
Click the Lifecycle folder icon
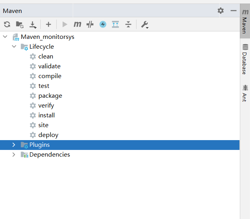pos(24,47)
